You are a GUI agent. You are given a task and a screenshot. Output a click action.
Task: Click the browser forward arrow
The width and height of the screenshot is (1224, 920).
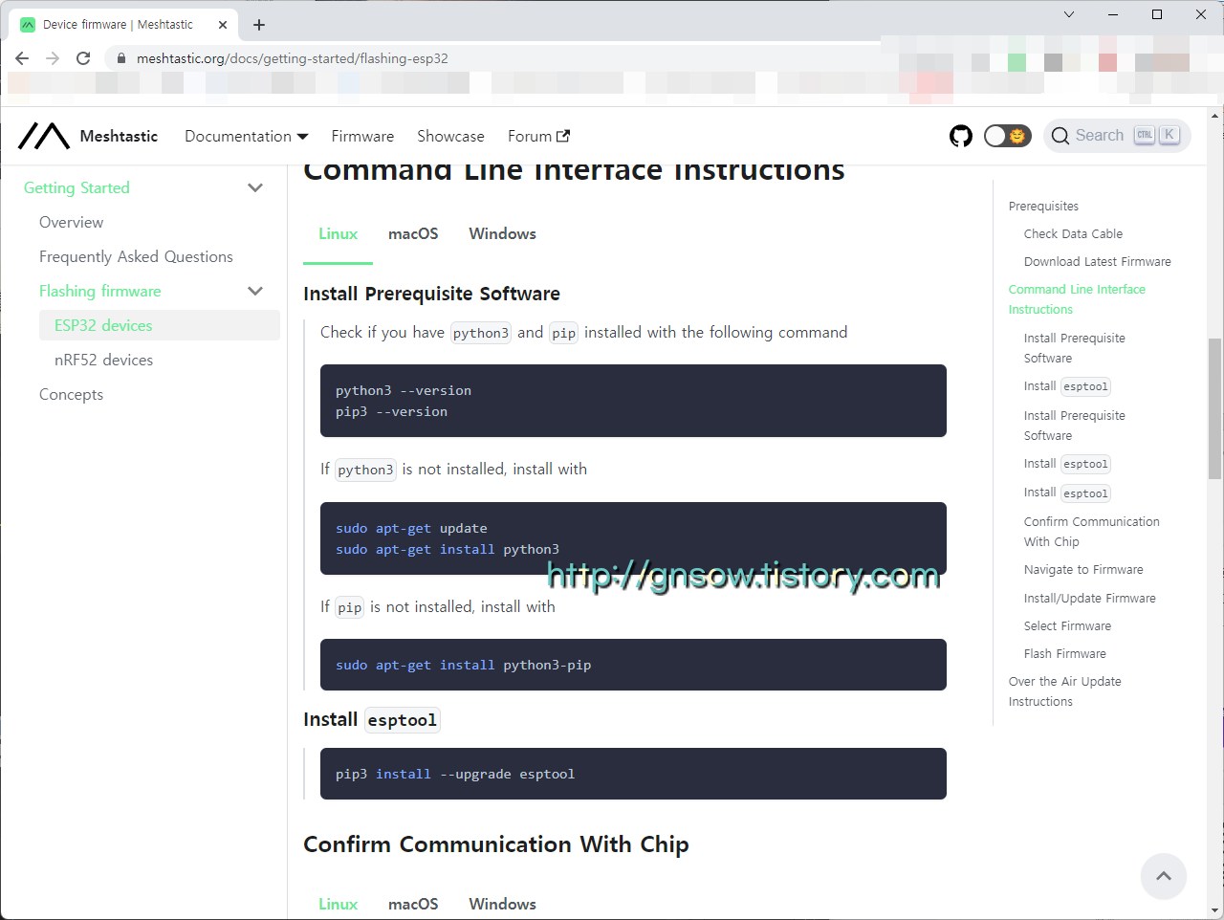[53, 58]
